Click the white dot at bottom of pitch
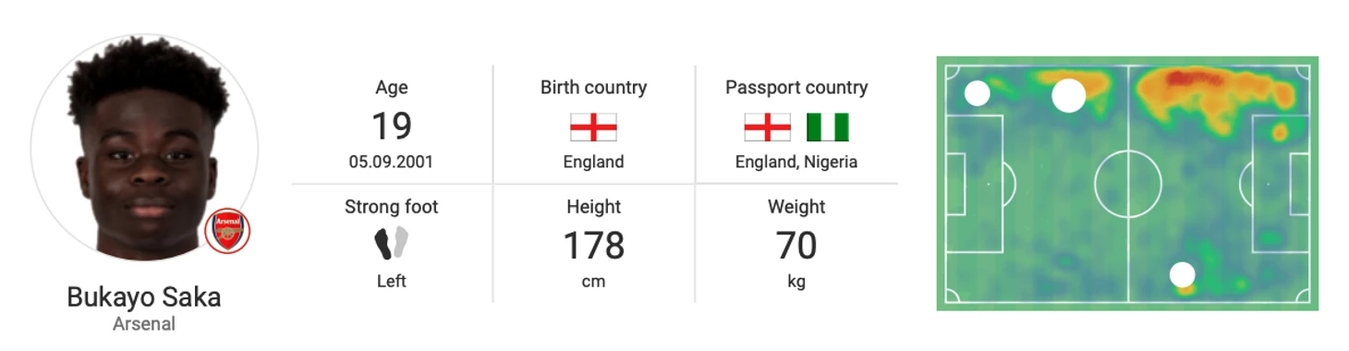 coord(1182,274)
